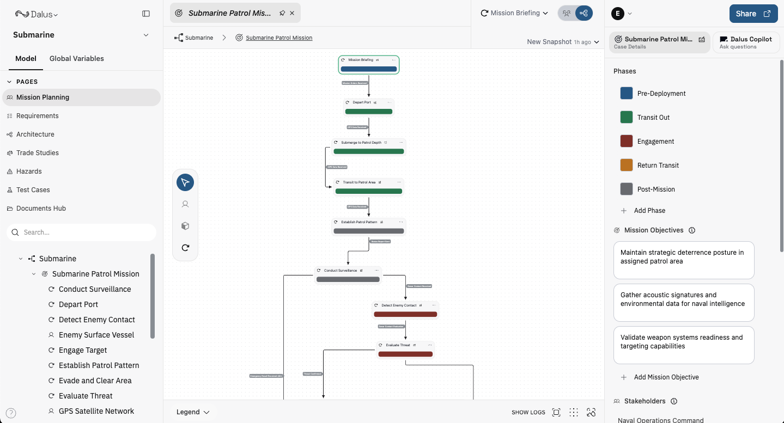Switch to the Global Variables tab
This screenshot has width=784, height=423.
(77, 58)
